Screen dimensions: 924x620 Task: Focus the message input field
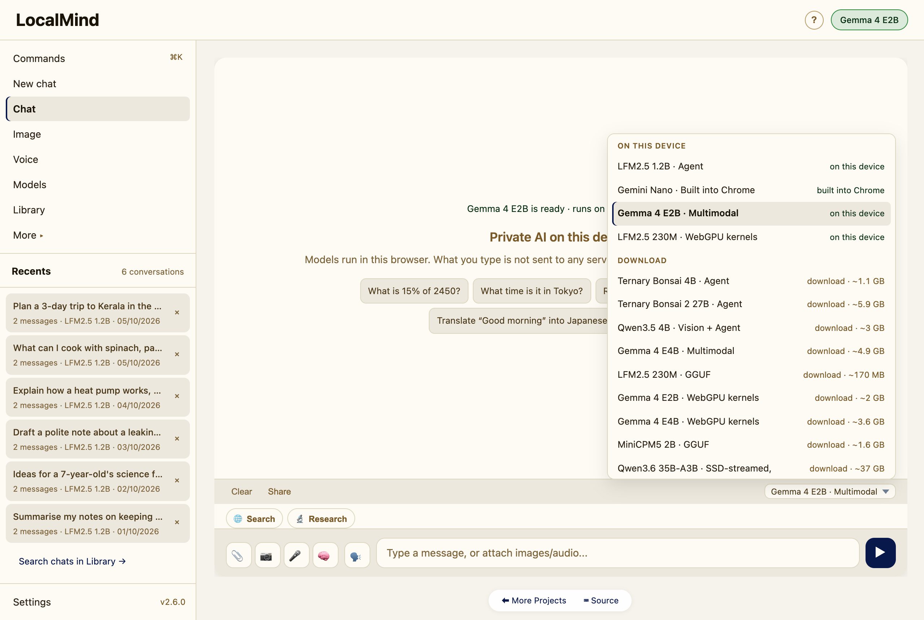[618, 553]
